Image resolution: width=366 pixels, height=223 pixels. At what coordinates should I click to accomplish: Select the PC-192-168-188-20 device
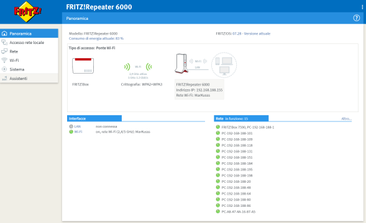pyautogui.click(x=236, y=181)
